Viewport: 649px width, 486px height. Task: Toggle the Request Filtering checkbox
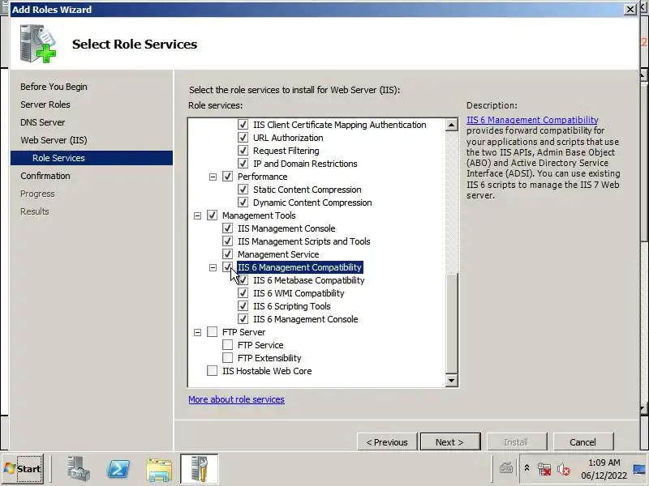click(243, 151)
